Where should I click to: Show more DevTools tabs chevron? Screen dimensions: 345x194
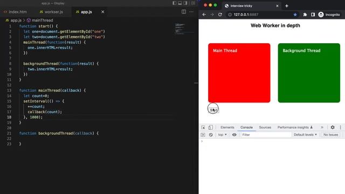[322, 127]
